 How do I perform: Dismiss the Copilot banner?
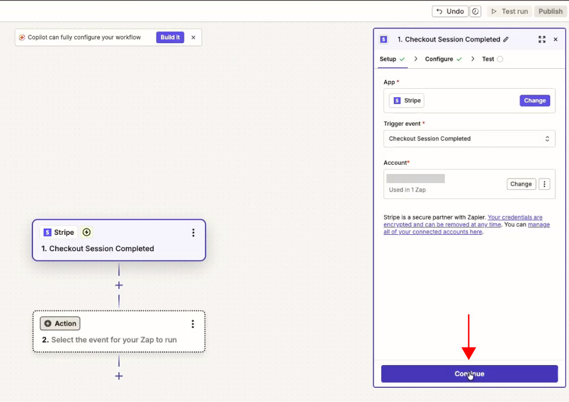click(193, 38)
